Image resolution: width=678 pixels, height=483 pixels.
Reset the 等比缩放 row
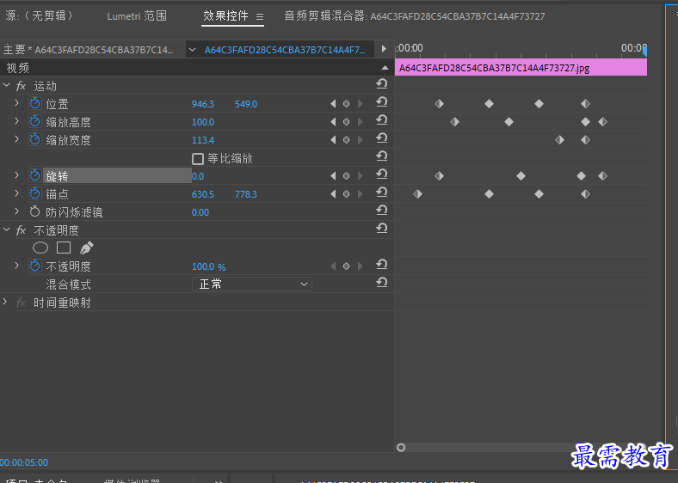(381, 156)
